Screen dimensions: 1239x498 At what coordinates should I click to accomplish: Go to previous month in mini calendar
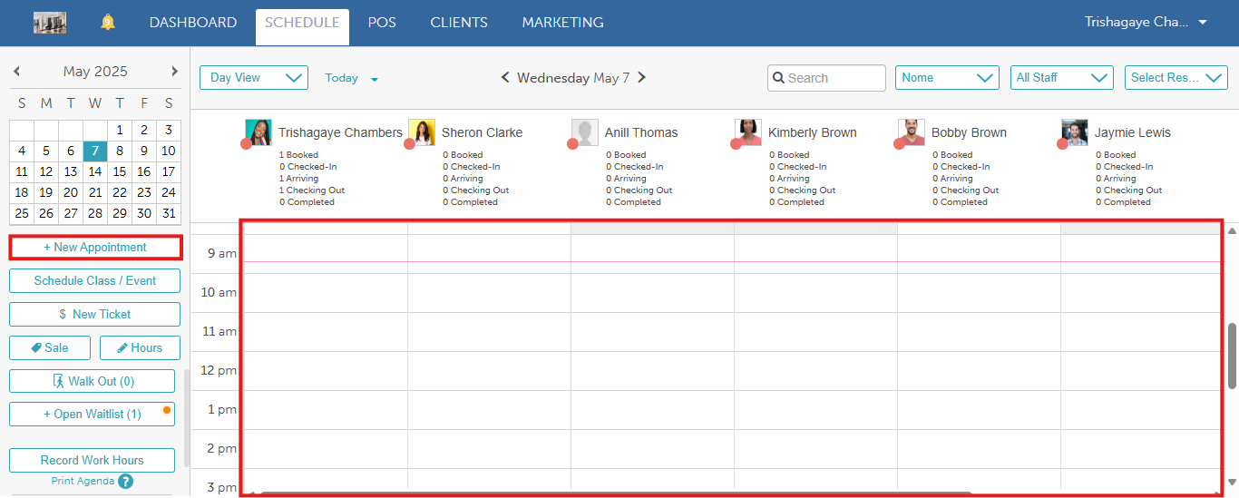(x=17, y=72)
